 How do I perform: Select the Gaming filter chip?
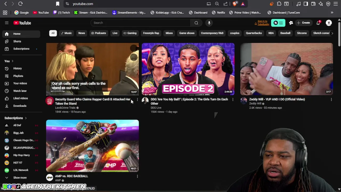point(130,33)
